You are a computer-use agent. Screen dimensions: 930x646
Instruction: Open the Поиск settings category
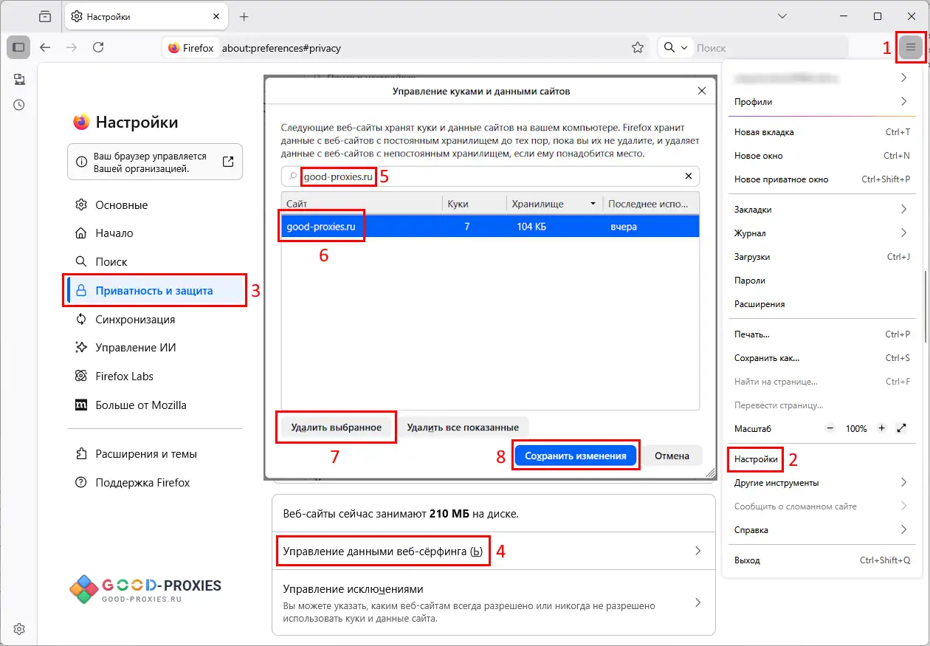click(155, 262)
